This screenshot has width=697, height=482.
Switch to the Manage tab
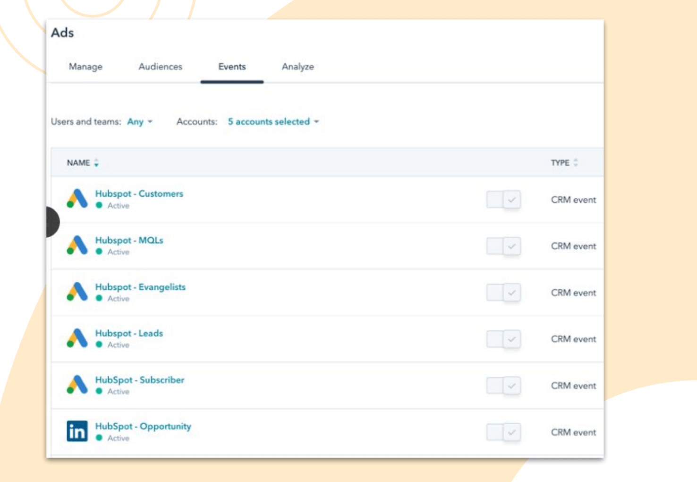click(85, 67)
